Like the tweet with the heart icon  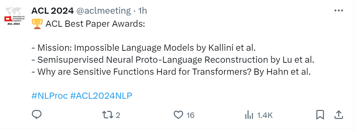pyautogui.click(x=178, y=115)
